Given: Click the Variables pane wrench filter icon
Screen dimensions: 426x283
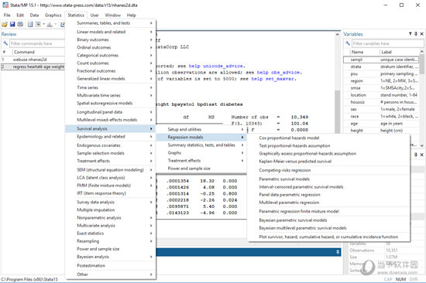Looking at the screenshot, I should (x=348, y=43).
